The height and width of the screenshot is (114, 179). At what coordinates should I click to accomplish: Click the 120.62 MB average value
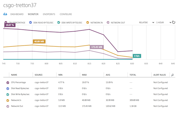[110, 106]
